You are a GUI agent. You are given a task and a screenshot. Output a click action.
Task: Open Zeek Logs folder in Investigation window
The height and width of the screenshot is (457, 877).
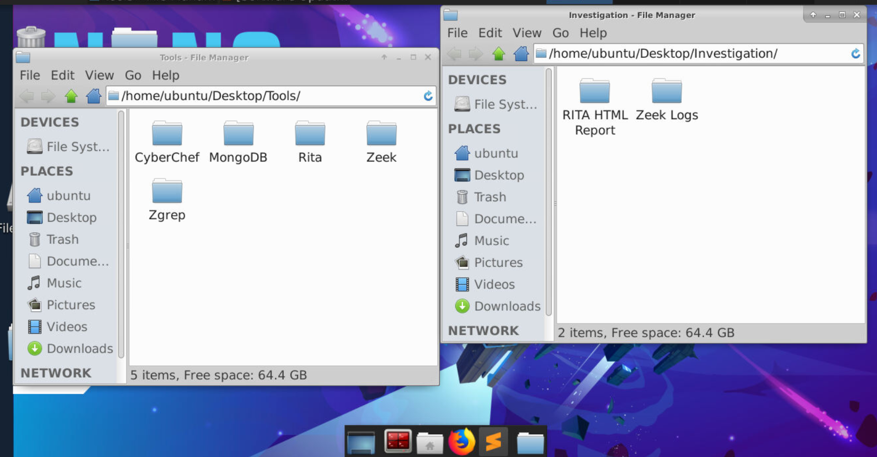pos(667,100)
